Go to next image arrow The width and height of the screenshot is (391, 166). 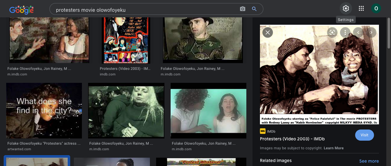[371, 32]
